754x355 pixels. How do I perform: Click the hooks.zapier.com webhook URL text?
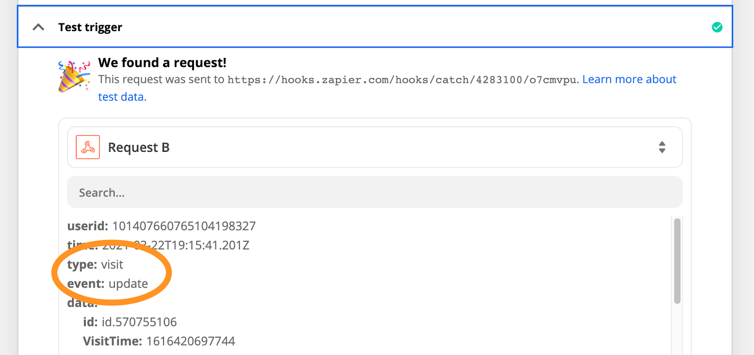tap(402, 80)
